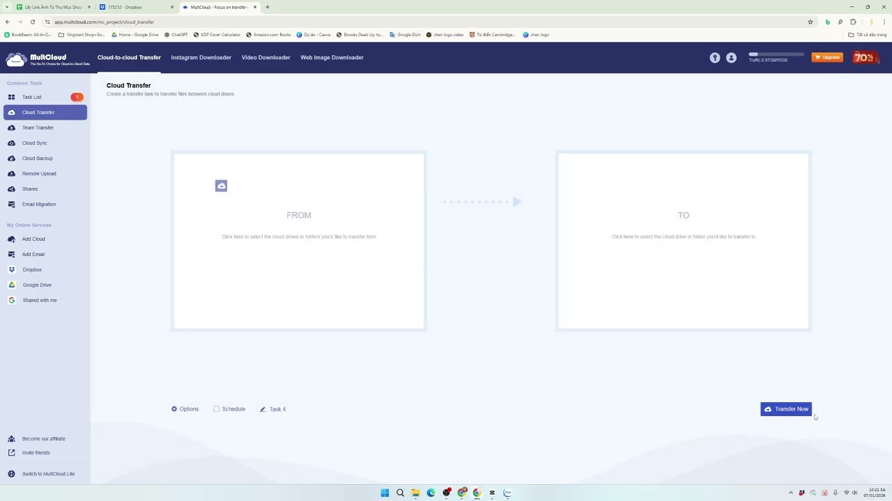The image size is (892, 501).
Task: Open the user account icon in the header
Action: coord(731,58)
